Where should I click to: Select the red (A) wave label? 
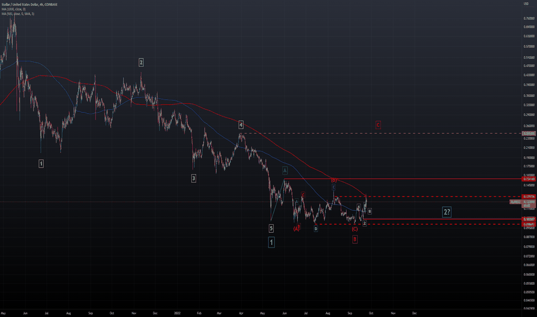pyautogui.click(x=296, y=229)
